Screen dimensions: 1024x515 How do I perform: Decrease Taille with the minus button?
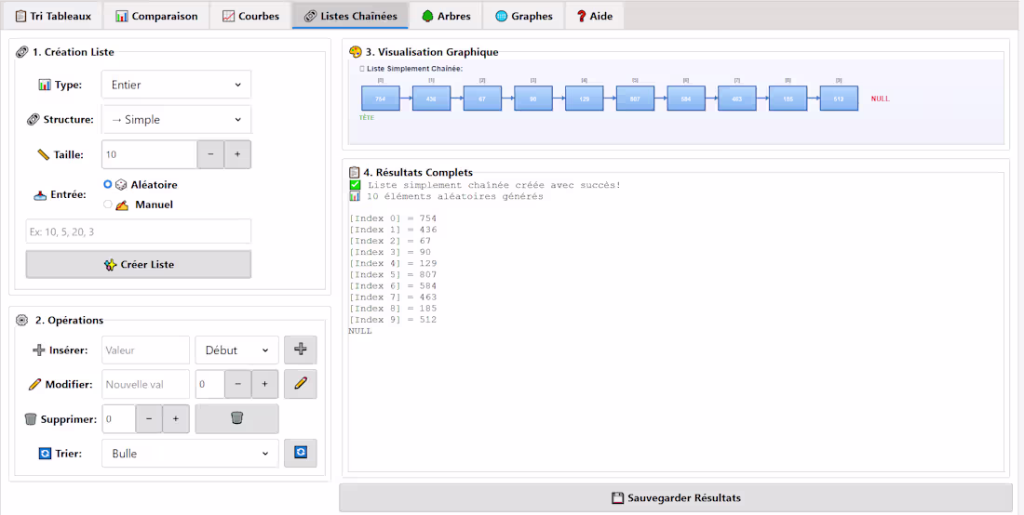211,154
